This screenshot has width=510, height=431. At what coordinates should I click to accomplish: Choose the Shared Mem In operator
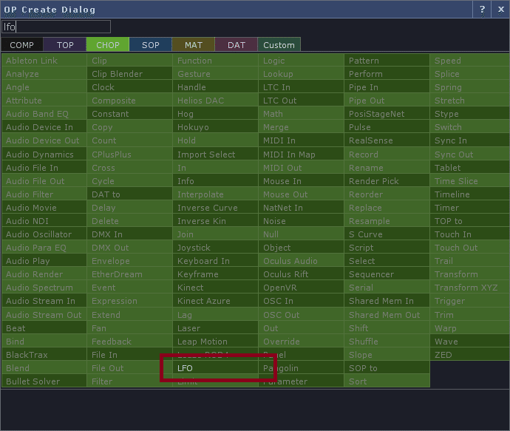pyautogui.click(x=387, y=301)
